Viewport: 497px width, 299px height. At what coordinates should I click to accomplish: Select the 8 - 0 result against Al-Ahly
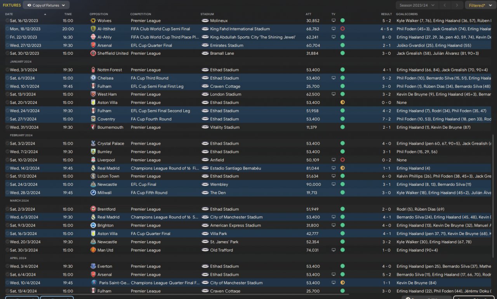pos(386,37)
